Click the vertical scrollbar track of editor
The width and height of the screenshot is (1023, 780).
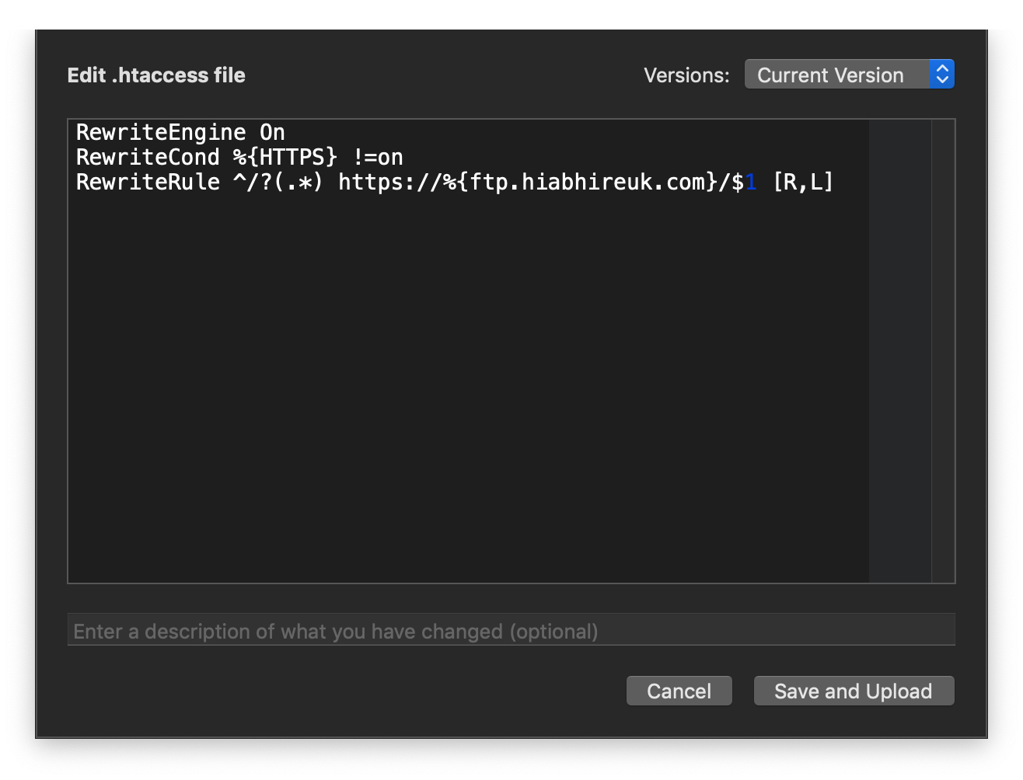pyautogui.click(x=943, y=350)
